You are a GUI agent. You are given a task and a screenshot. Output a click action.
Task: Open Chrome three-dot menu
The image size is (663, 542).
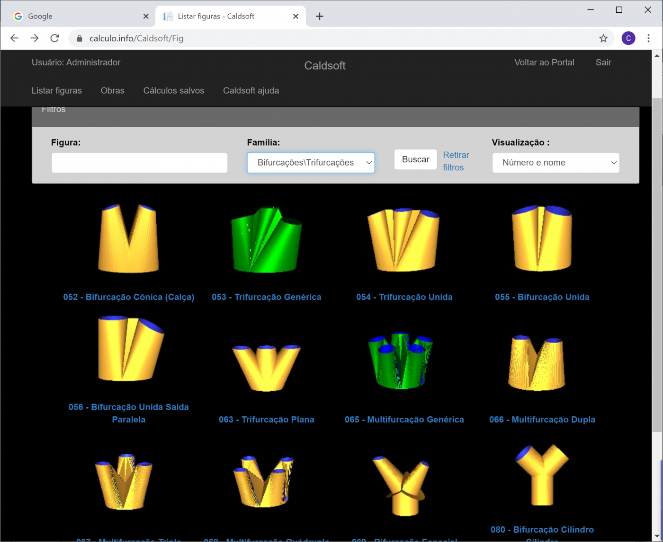pyautogui.click(x=648, y=38)
